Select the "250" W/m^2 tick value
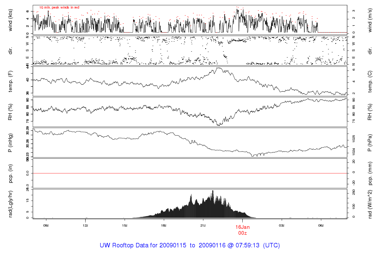The width and height of the screenshot is (380, 260). (354, 192)
